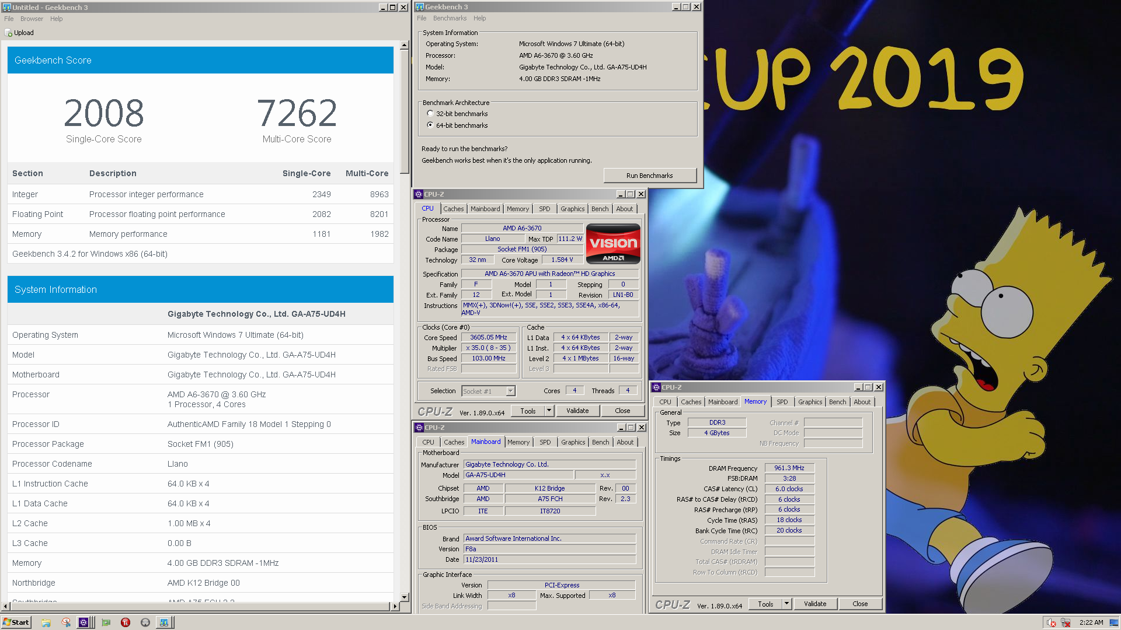This screenshot has height=630, width=1121.
Task: Click the CPU-Z CPU window title bar icon
Action: click(419, 194)
